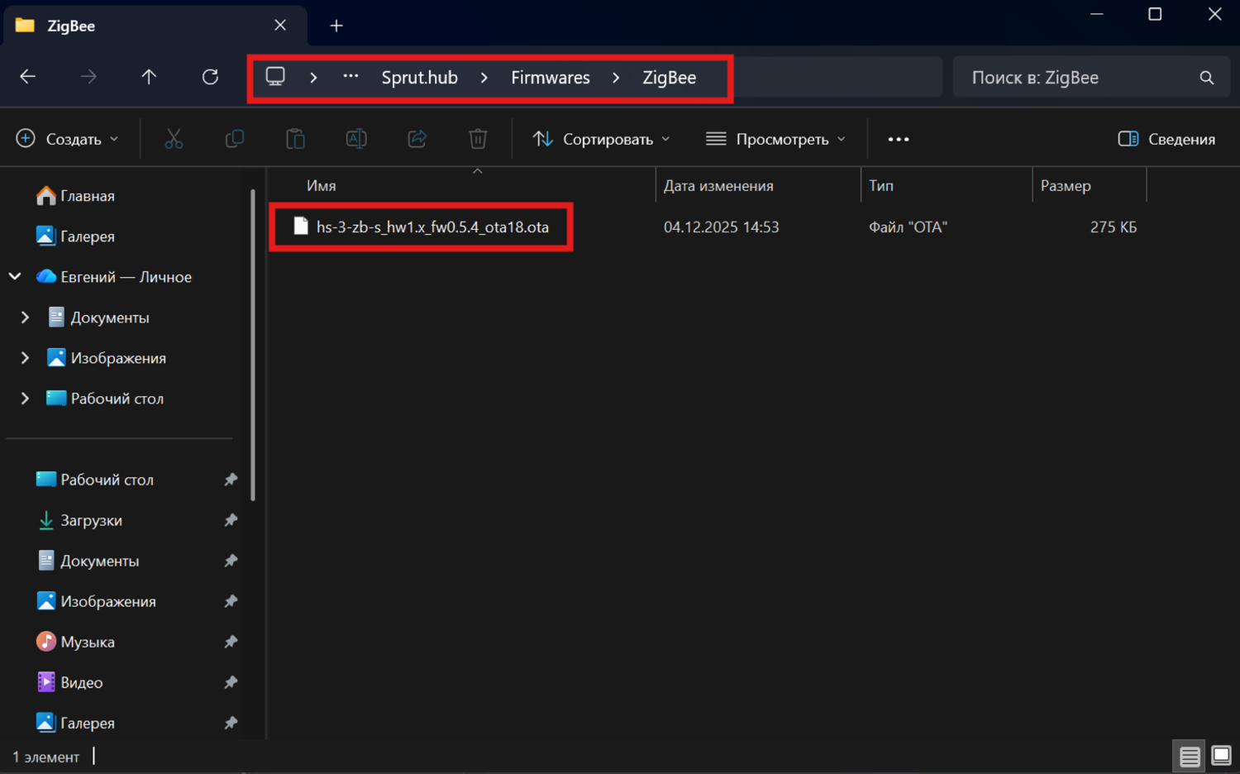Click the Rename icon in toolbar
The width and height of the screenshot is (1240, 774).
(356, 139)
